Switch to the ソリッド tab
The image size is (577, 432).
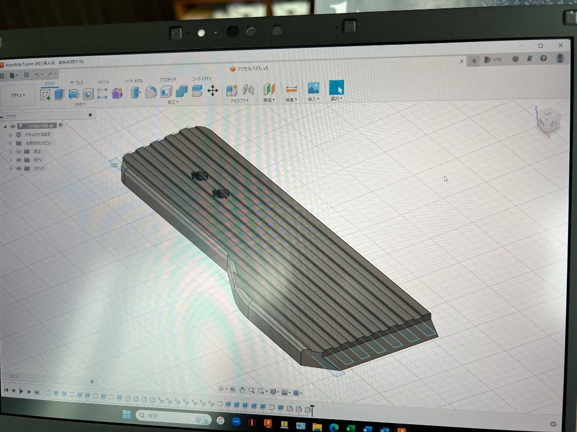coord(50,84)
